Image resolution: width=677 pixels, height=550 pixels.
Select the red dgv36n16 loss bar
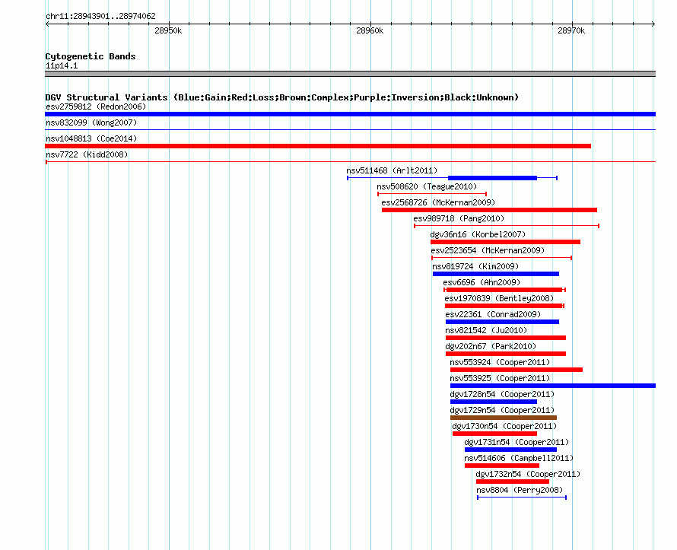coord(505,242)
